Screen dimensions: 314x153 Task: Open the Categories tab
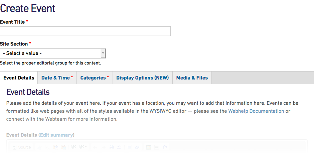[95, 78]
